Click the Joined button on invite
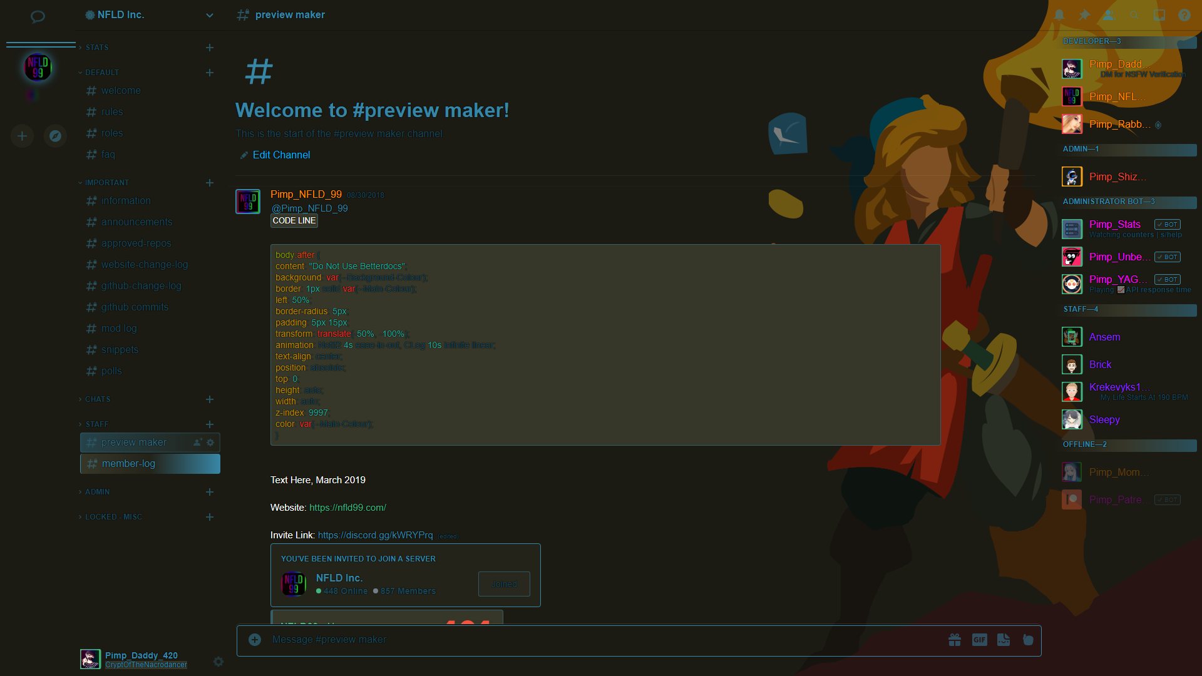The height and width of the screenshot is (676, 1202). 504,584
